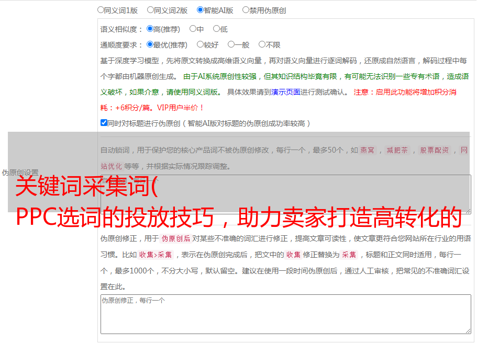The image size is (477, 344).
Task: Set 语义相似度 to 中
Action: [x=193, y=29]
